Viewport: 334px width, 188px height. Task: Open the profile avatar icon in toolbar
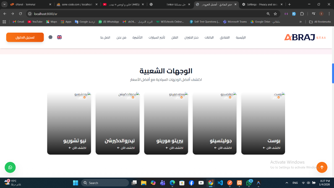321,14
